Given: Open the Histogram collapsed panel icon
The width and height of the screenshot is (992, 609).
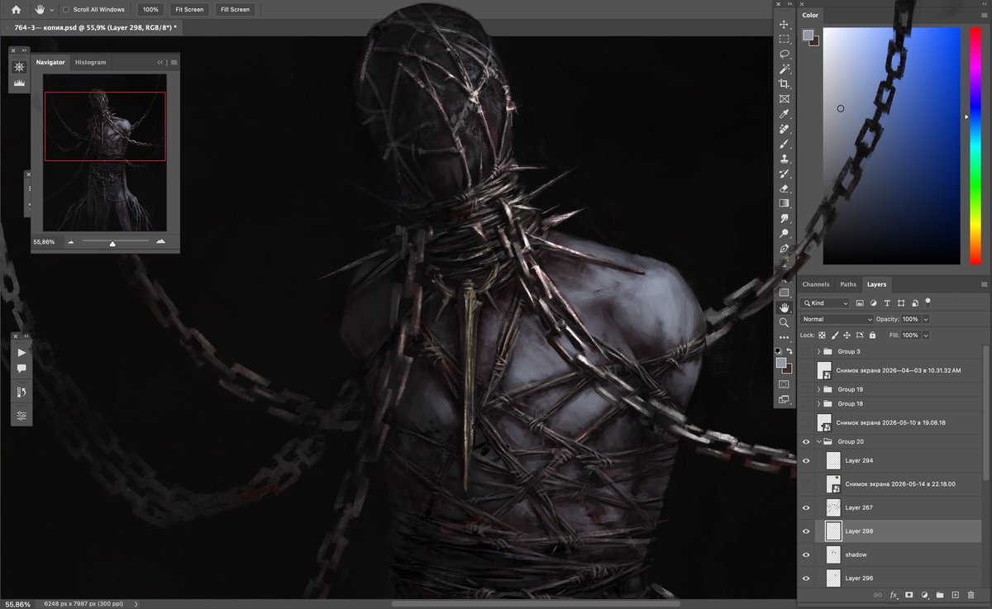Looking at the screenshot, I should click(x=19, y=83).
